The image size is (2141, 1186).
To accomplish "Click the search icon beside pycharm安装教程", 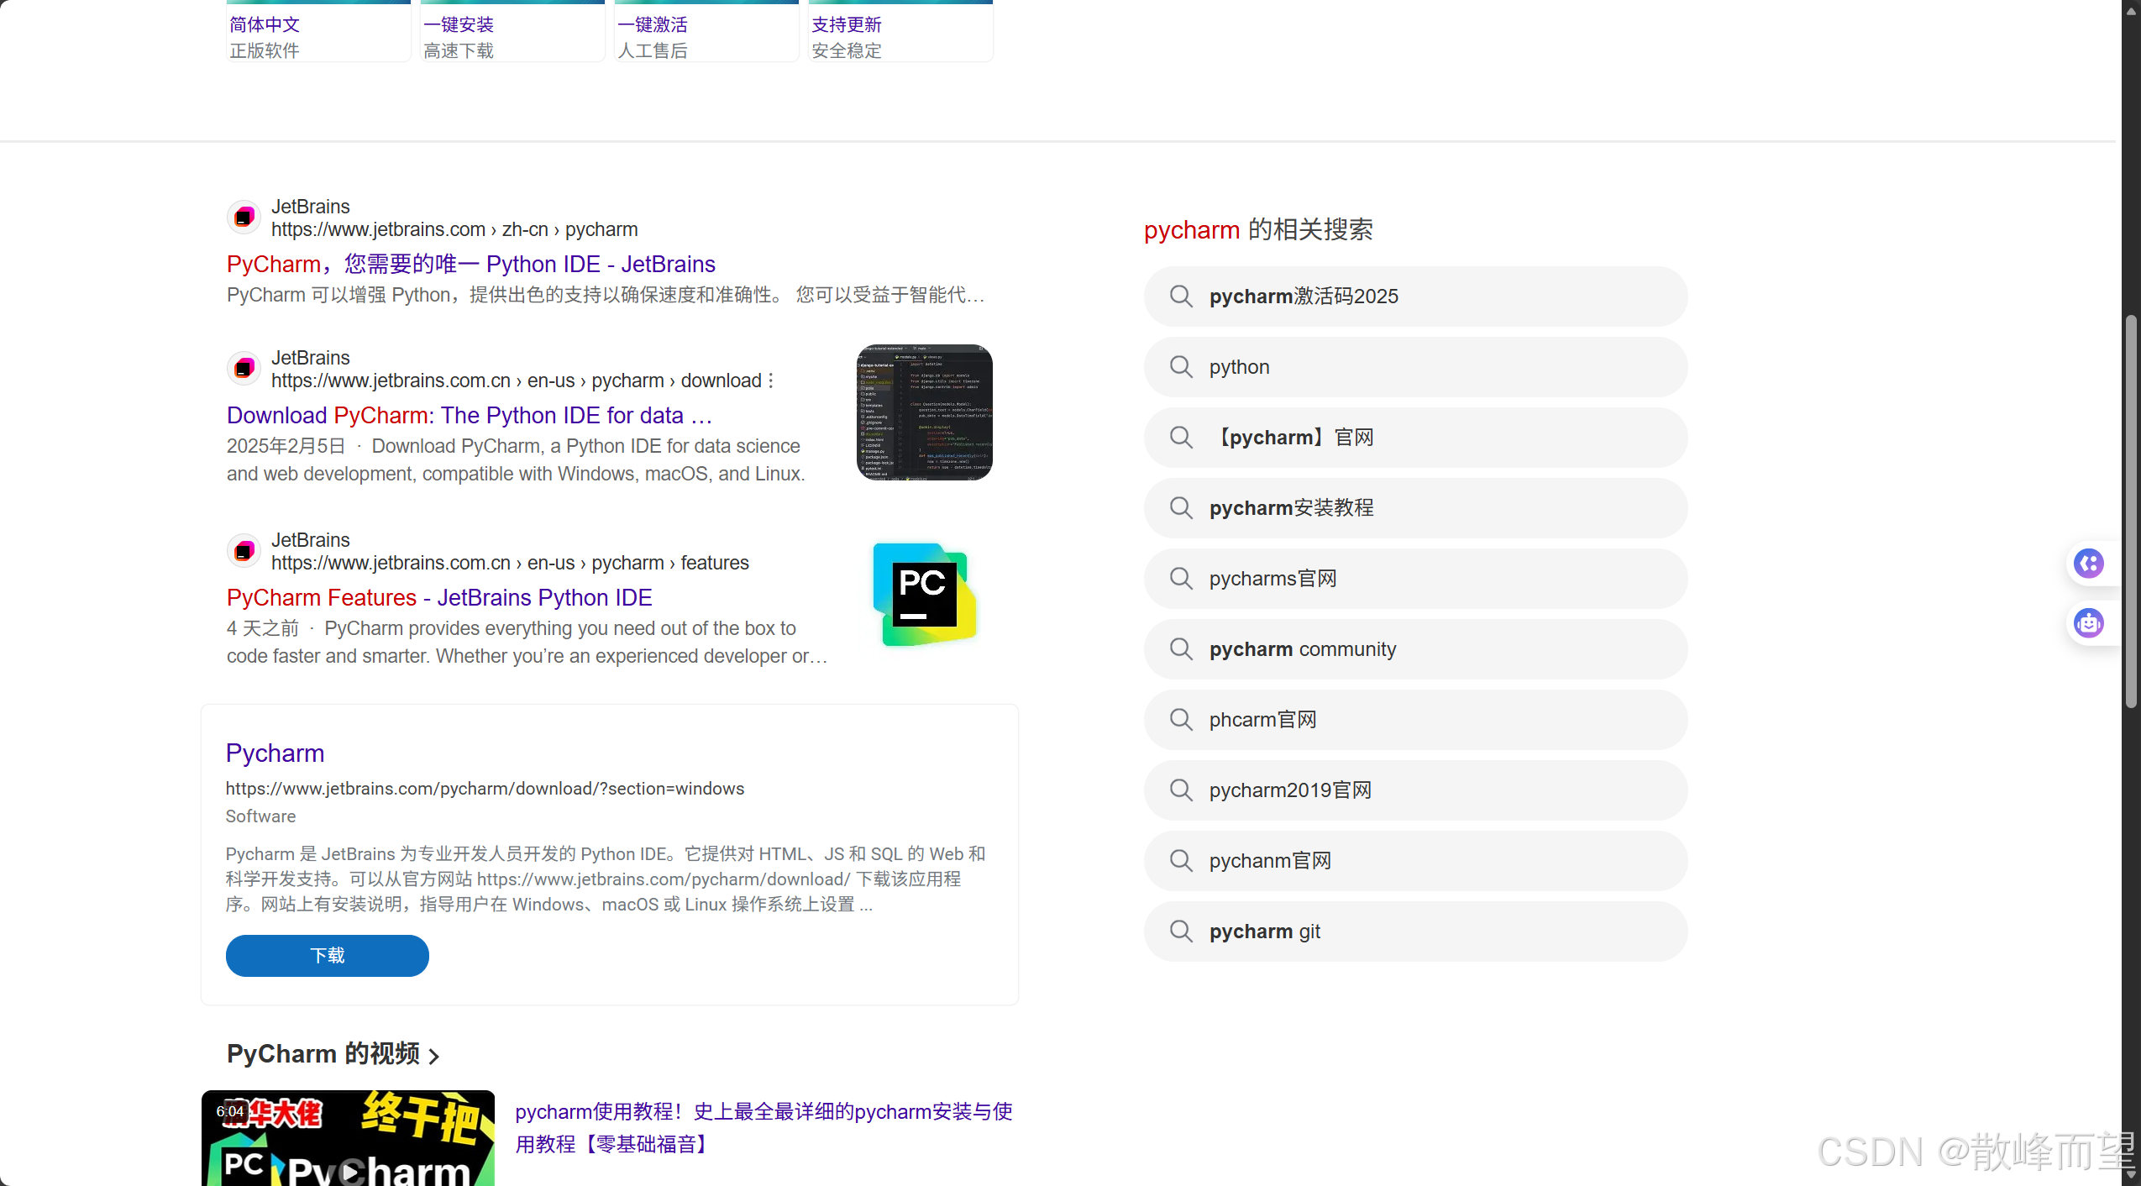I will tap(1181, 508).
